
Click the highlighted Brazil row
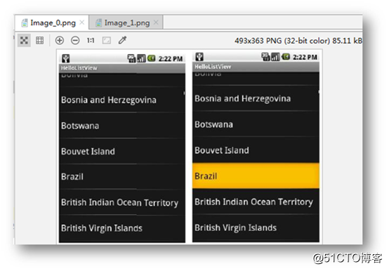(x=256, y=176)
